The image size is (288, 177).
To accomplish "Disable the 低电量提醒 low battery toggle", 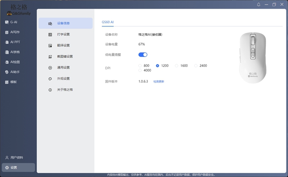I will click(x=143, y=55).
